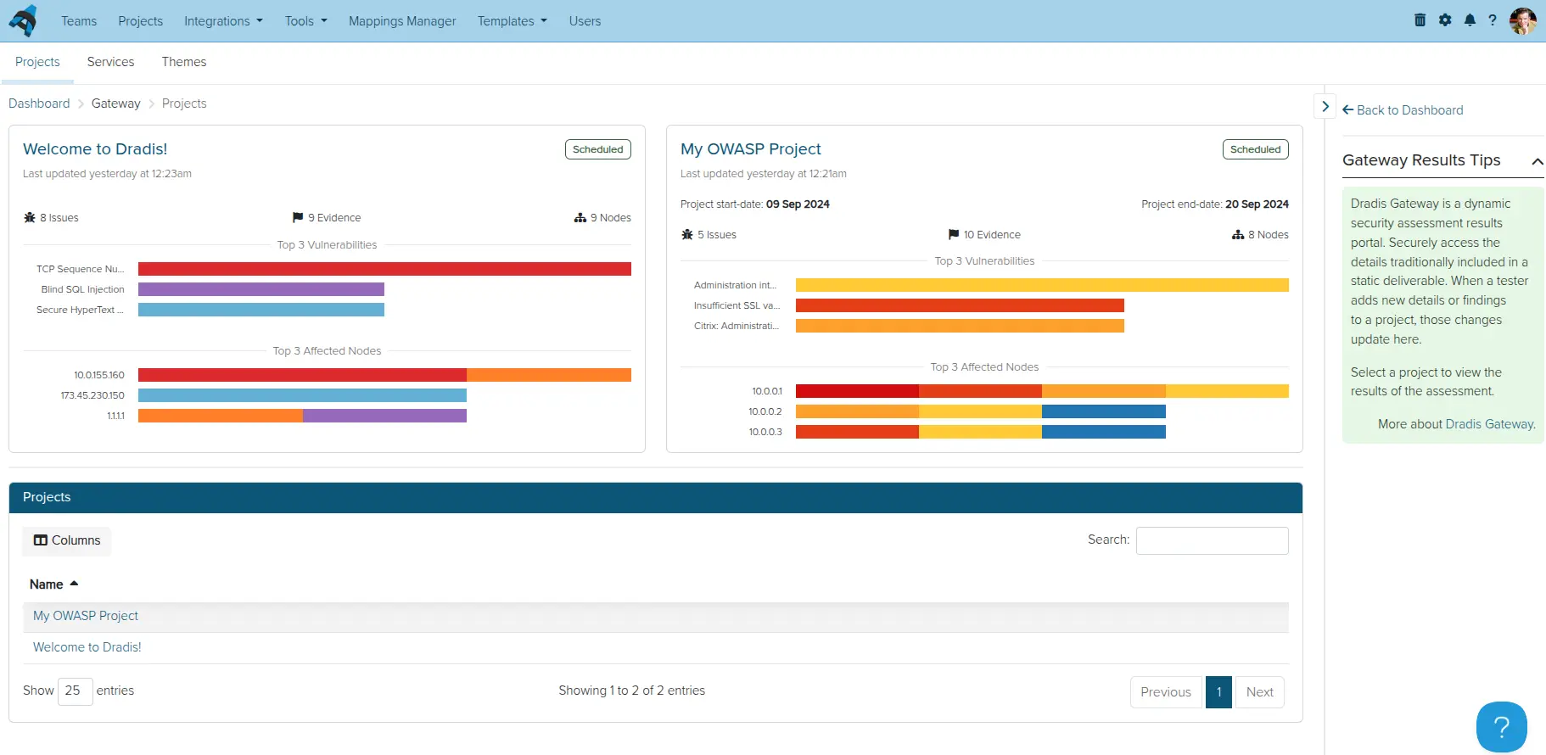
Task: Collapse the sidebar with chevron toggle
Action: pos(1325,106)
